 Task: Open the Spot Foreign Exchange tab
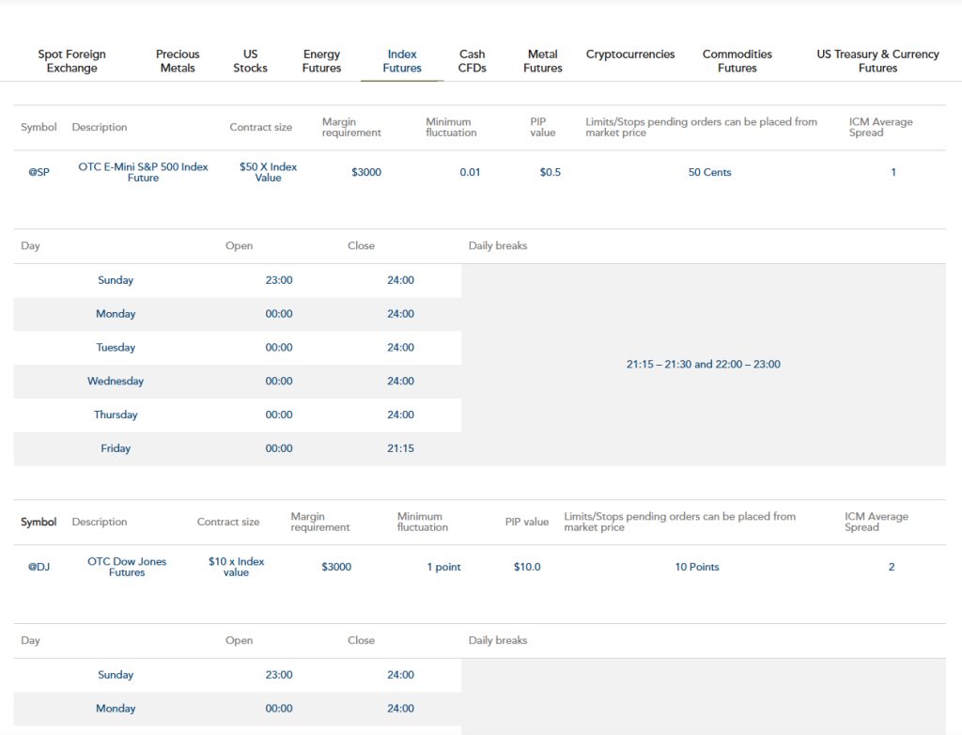point(71,61)
